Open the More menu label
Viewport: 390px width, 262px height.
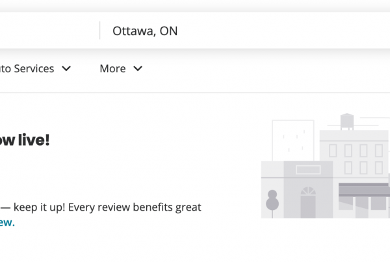tap(112, 68)
